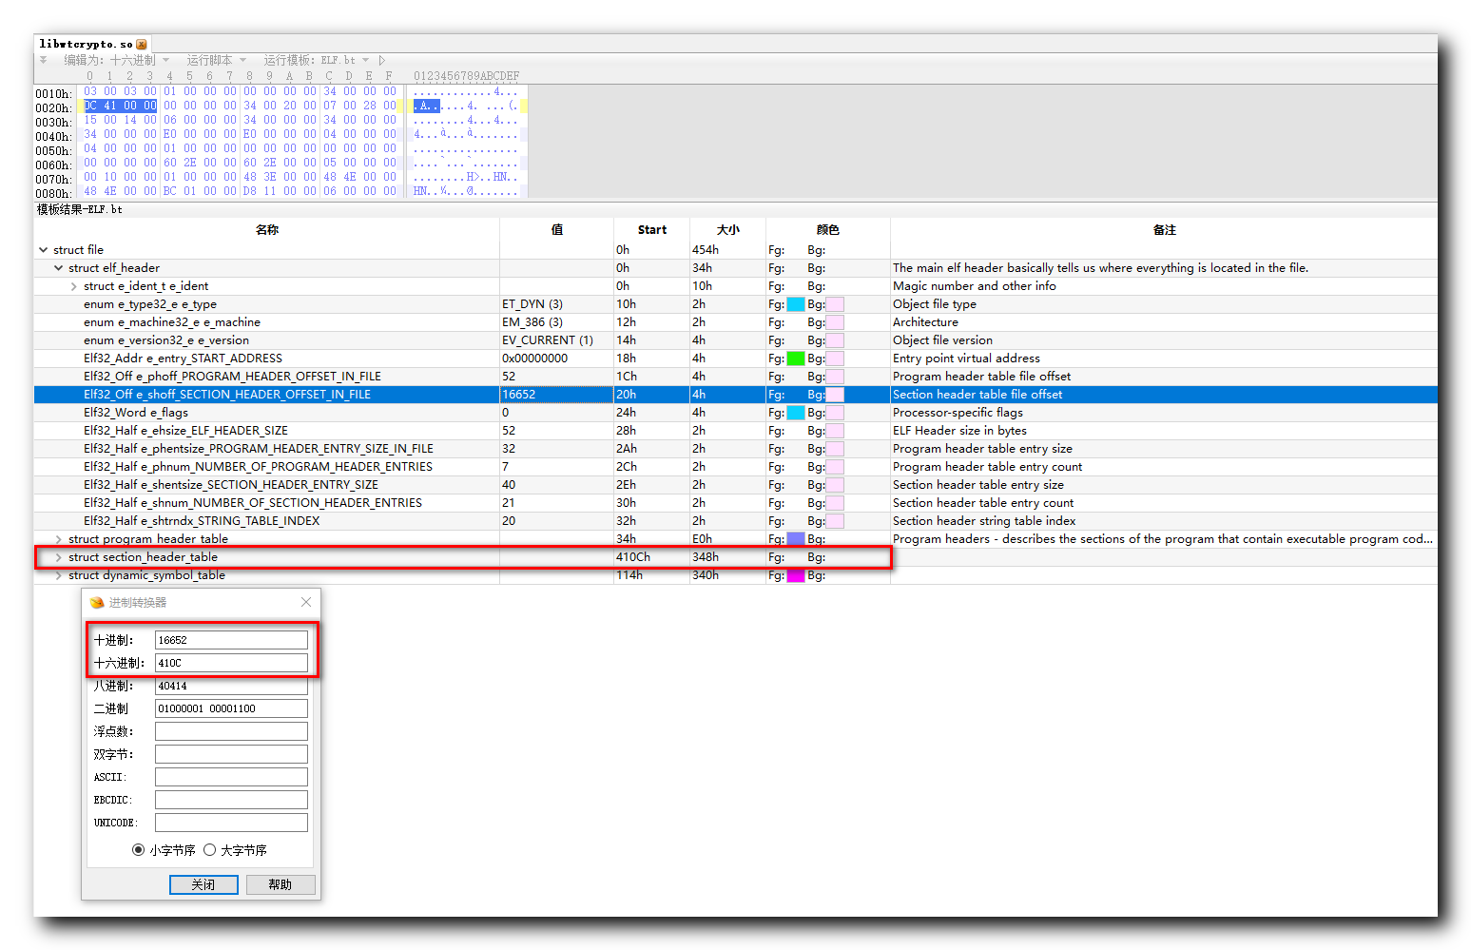Select the 大字节序 radio button
The image size is (1471, 950).
click(x=210, y=850)
